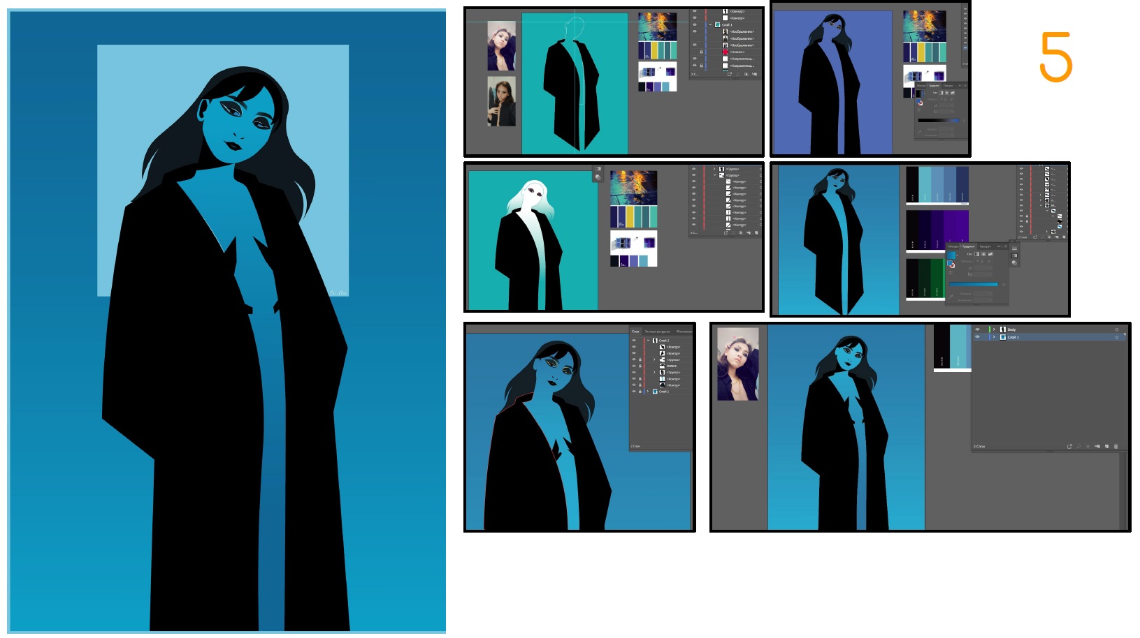The height and width of the screenshot is (638, 1140).
Task: Unlock Слой 1 in the FRINGE layers panel
Action: 640,392
